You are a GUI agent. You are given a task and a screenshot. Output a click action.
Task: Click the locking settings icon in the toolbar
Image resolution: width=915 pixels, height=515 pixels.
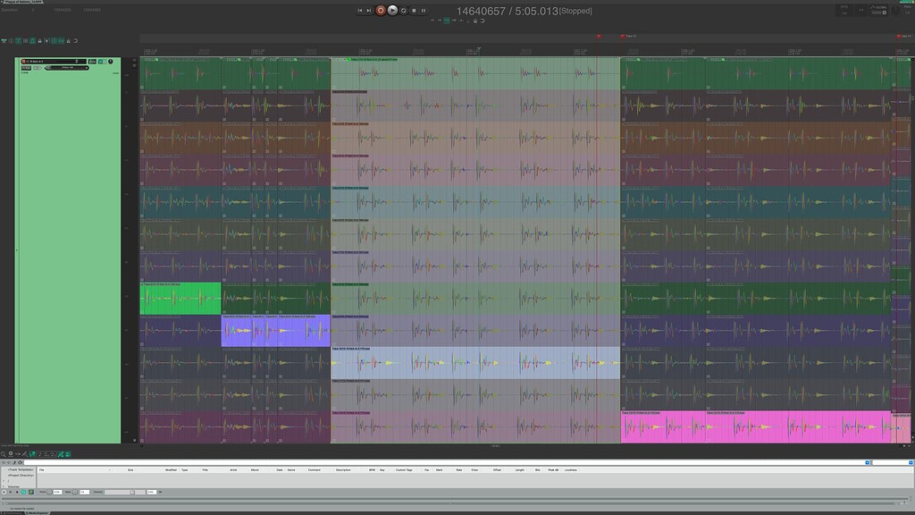click(40, 42)
